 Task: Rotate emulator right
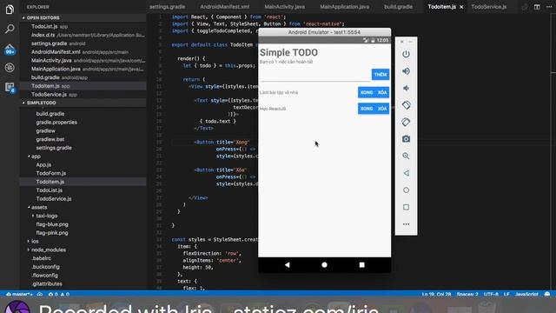[406, 122]
